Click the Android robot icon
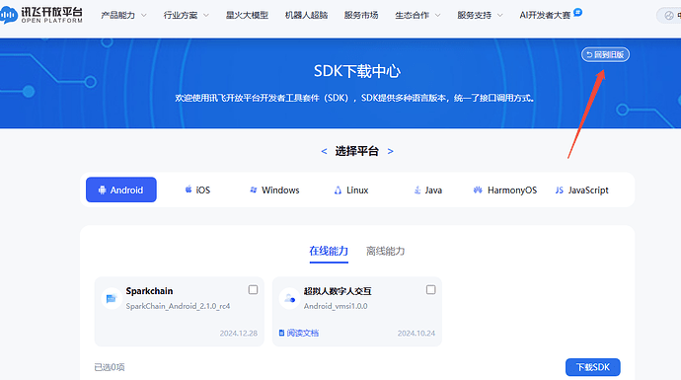The width and height of the screenshot is (681, 380). tap(102, 190)
